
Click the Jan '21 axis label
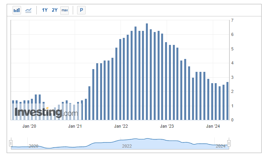pyautogui.click(x=75, y=126)
